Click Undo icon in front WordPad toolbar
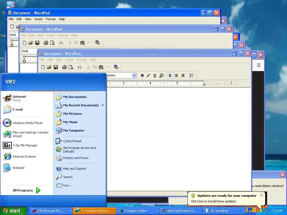This screenshot has width=287, height=215. (x=108, y=67)
